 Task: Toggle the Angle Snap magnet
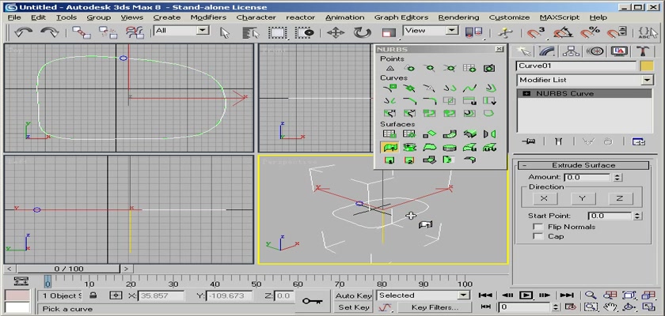pos(563,32)
